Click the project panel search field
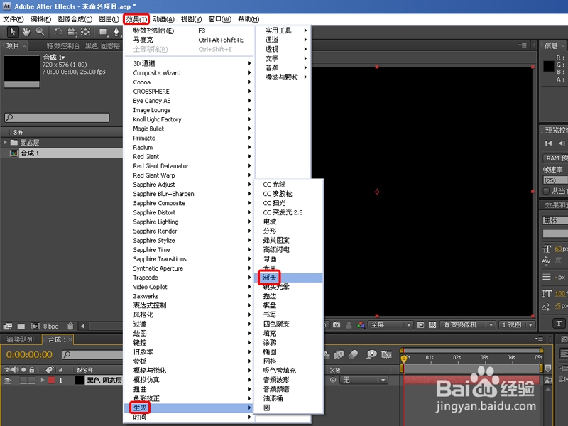 57,117
